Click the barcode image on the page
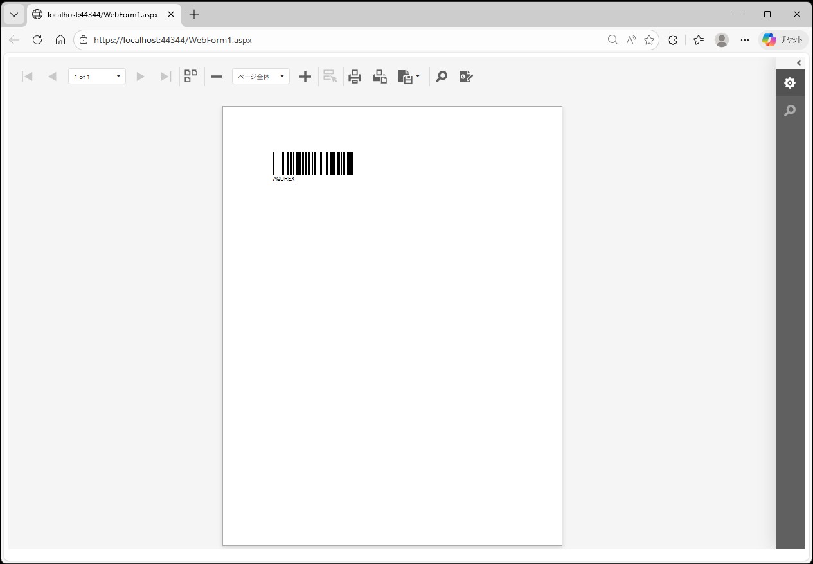This screenshot has width=813, height=564. tap(313, 163)
